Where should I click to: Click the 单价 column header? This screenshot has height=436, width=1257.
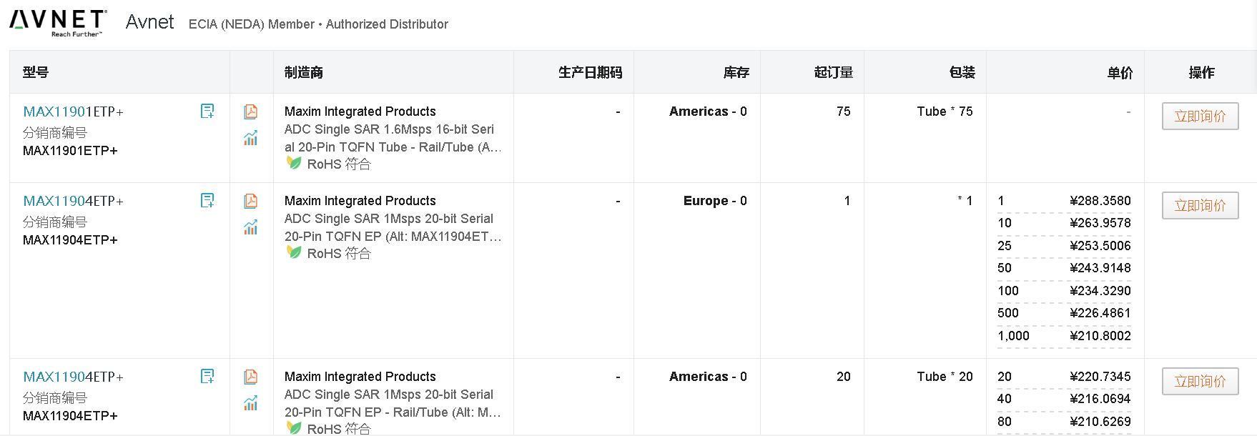1120,72
